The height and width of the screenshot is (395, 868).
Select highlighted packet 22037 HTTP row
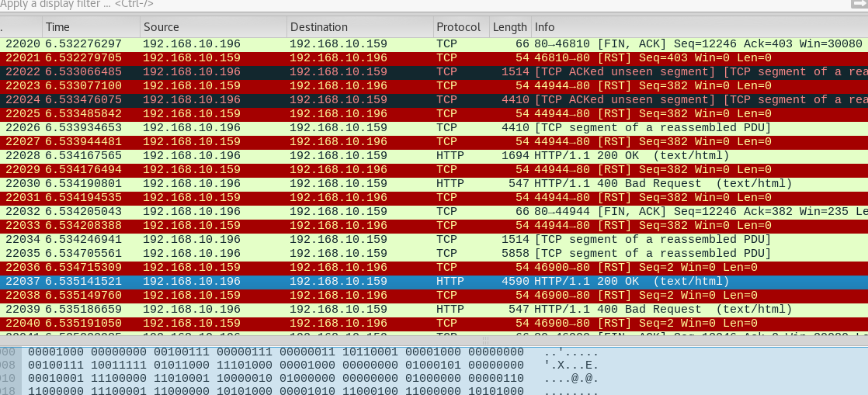point(388,282)
